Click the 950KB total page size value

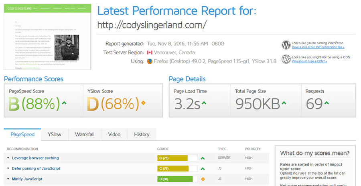pos(258,104)
